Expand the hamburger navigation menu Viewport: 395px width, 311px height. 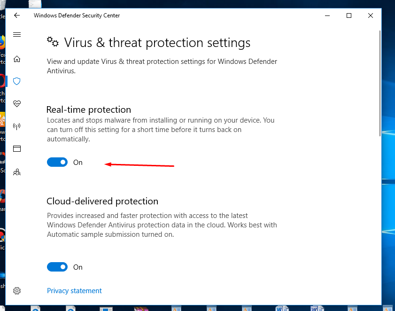click(17, 35)
